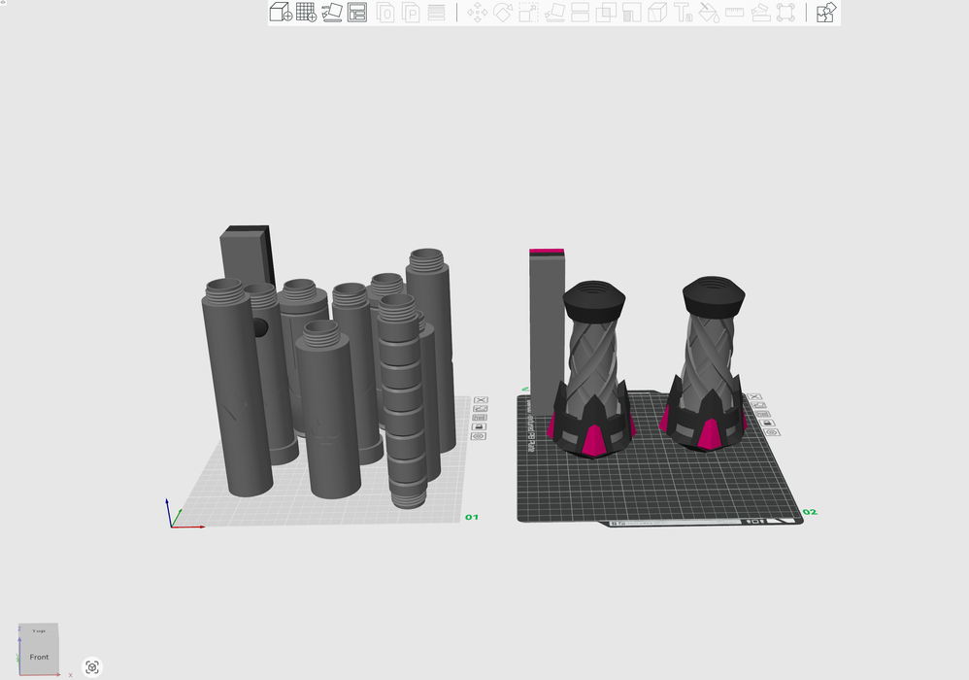Open the Assembly view puzzle icon

point(825,13)
